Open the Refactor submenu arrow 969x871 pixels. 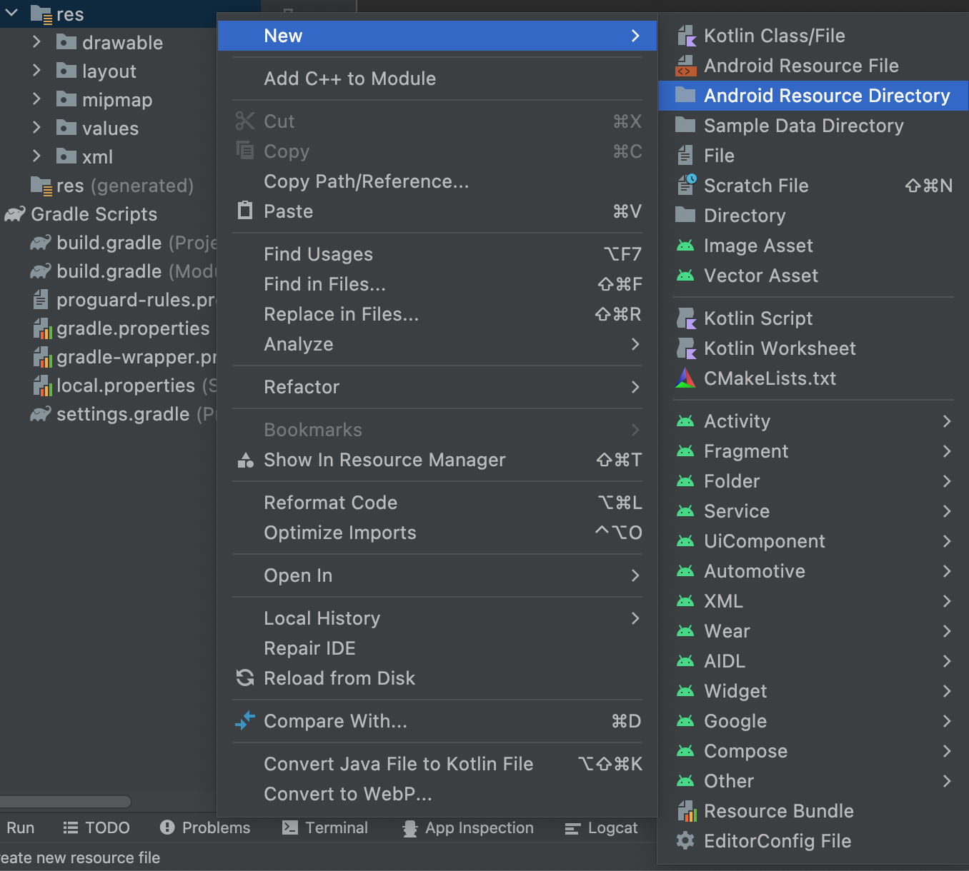click(635, 387)
